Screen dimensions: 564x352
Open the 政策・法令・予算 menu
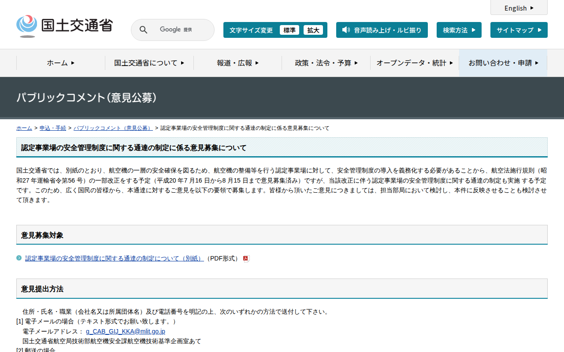326,63
